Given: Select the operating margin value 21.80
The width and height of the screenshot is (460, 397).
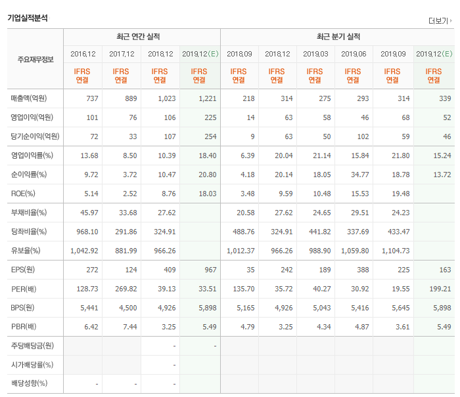Looking at the screenshot, I should [401, 156].
